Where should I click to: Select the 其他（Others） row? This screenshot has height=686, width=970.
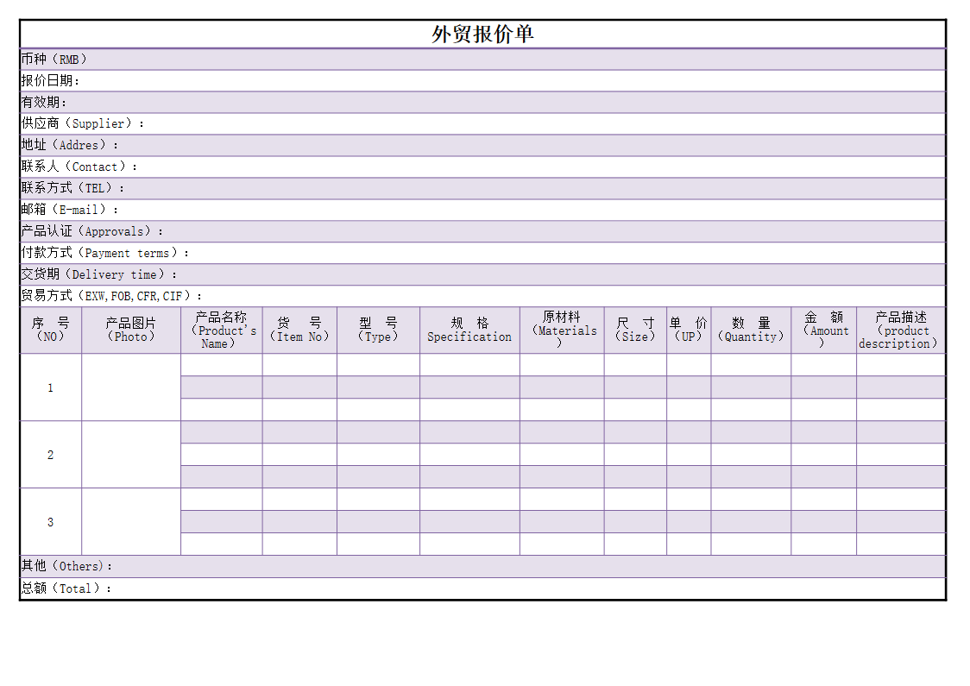[x=482, y=567]
